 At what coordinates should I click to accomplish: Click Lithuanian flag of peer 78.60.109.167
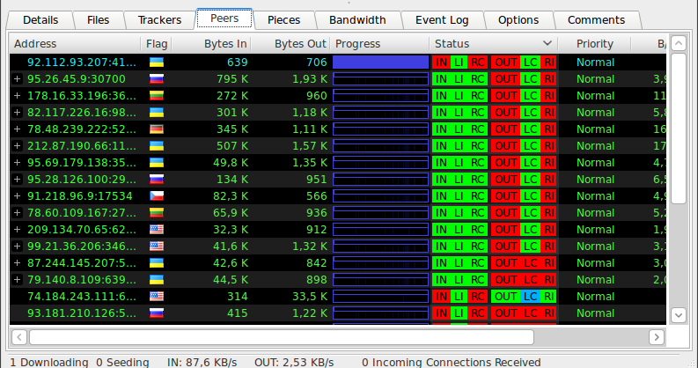click(x=157, y=213)
